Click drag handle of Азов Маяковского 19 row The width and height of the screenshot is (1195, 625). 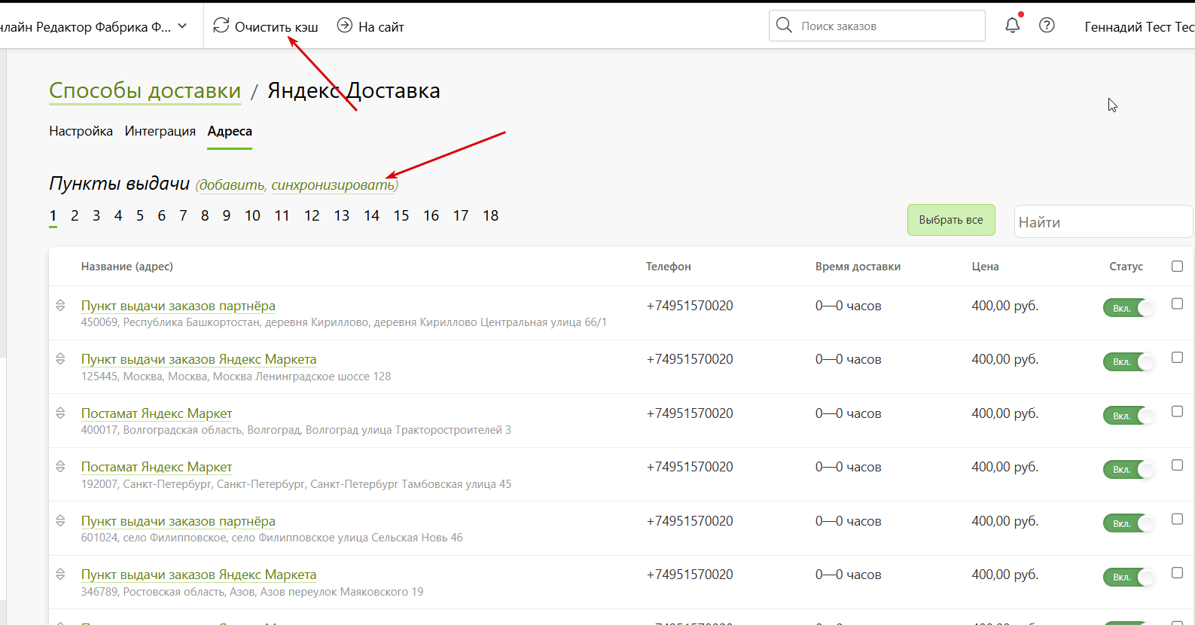pos(60,574)
